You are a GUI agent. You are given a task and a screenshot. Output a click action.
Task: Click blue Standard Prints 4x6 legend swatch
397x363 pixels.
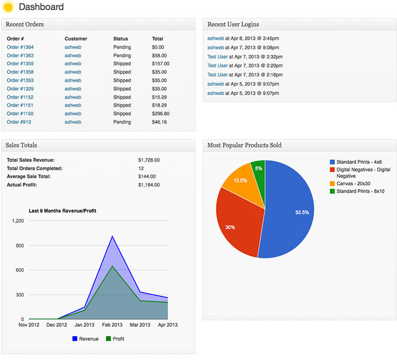[333, 162]
